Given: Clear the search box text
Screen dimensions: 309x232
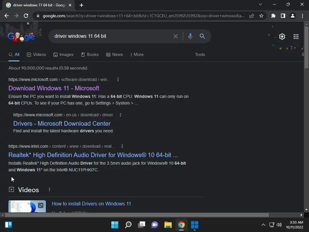Looking at the screenshot, I should (x=175, y=36).
